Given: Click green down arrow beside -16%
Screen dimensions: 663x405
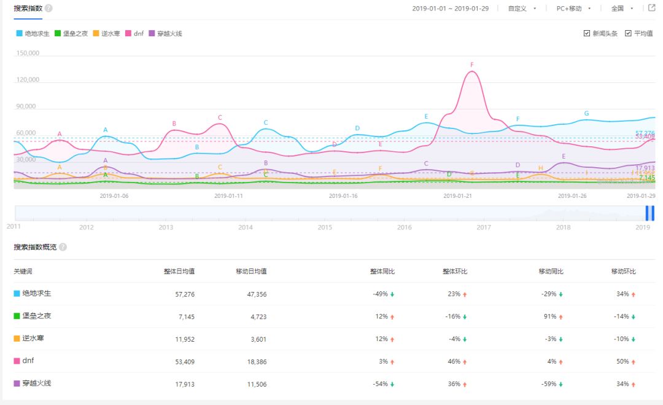Looking at the screenshot, I should click(465, 317).
